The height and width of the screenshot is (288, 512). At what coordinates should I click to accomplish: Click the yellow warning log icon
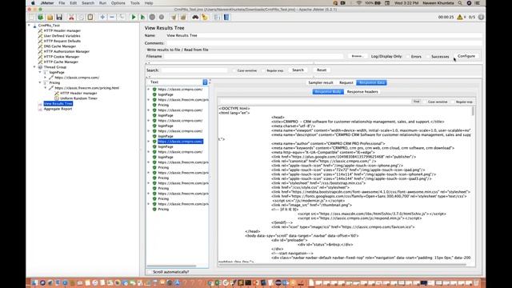(x=460, y=17)
